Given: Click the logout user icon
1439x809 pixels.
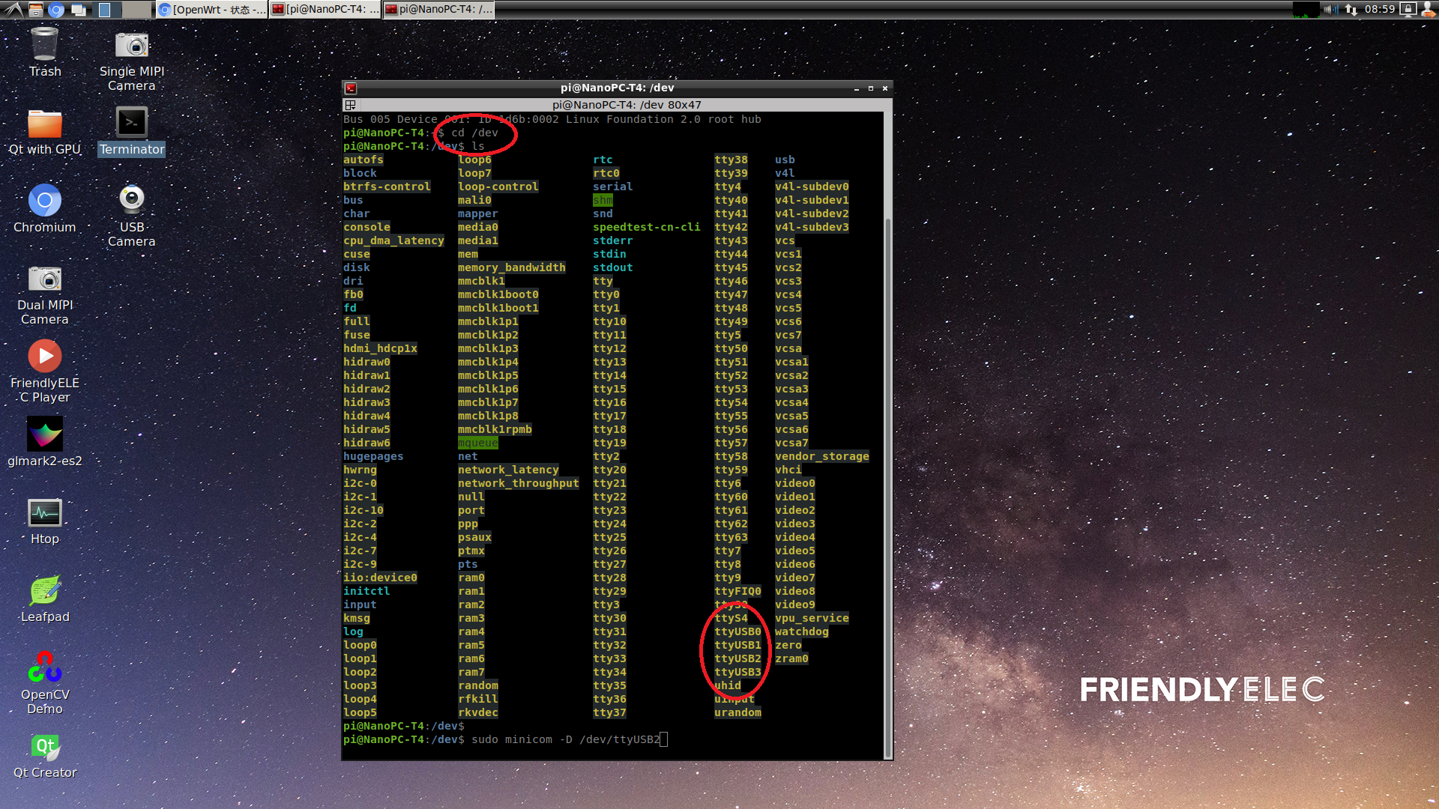Looking at the screenshot, I should [x=1429, y=9].
